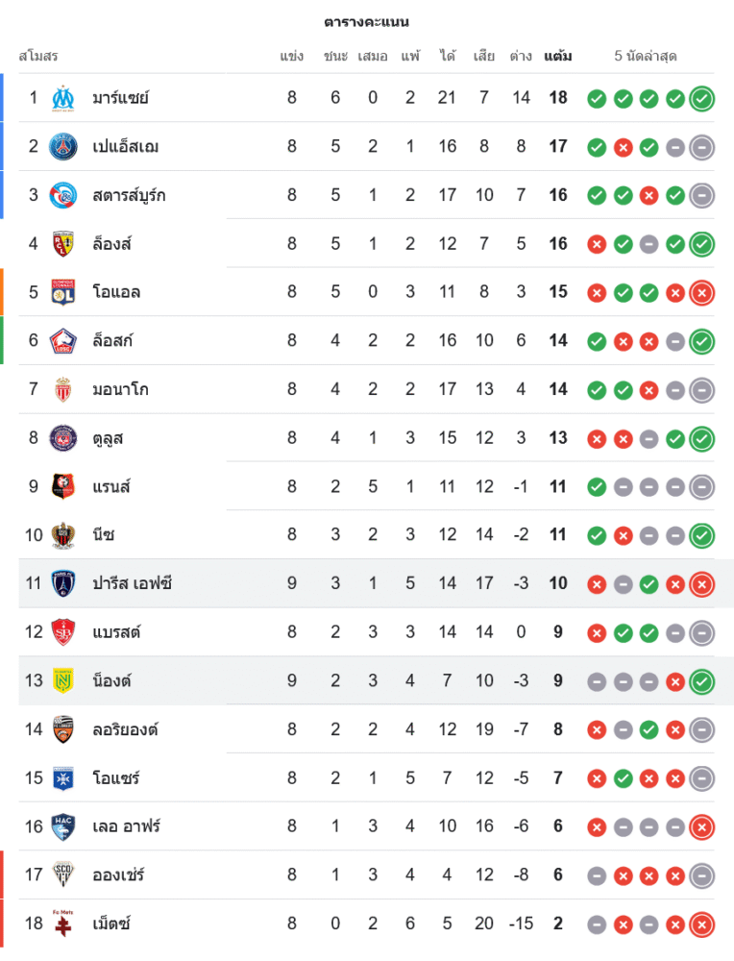Open the ปารีส เอฟซี team link
Screen dimensions: 734x961
(x=133, y=583)
